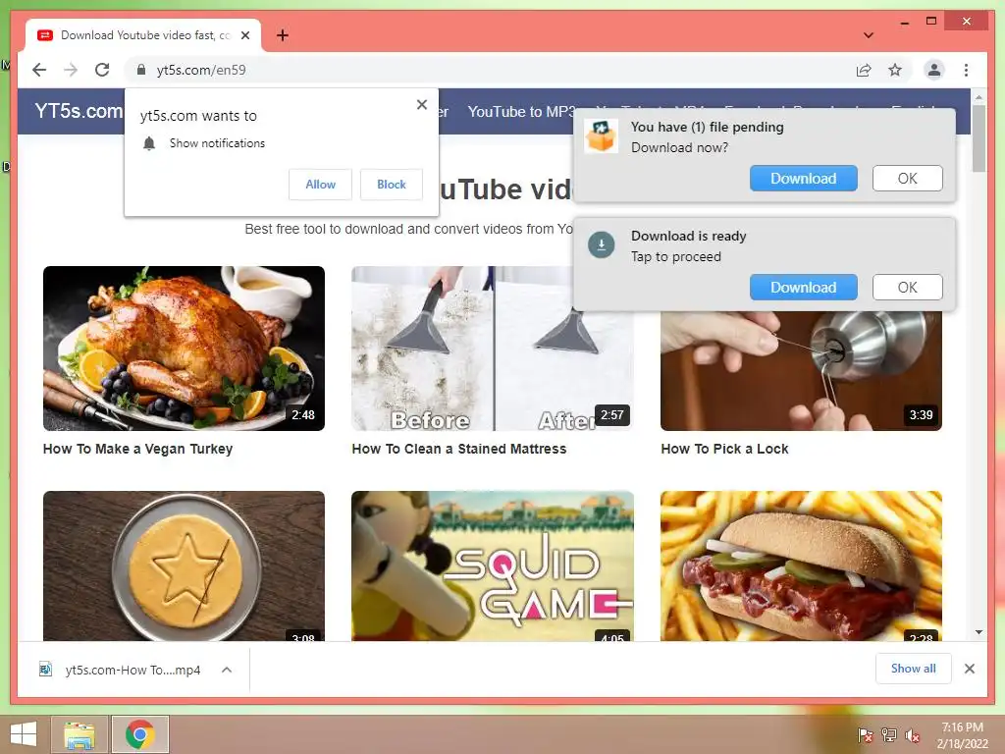Open the Windows Start button

tap(24, 734)
